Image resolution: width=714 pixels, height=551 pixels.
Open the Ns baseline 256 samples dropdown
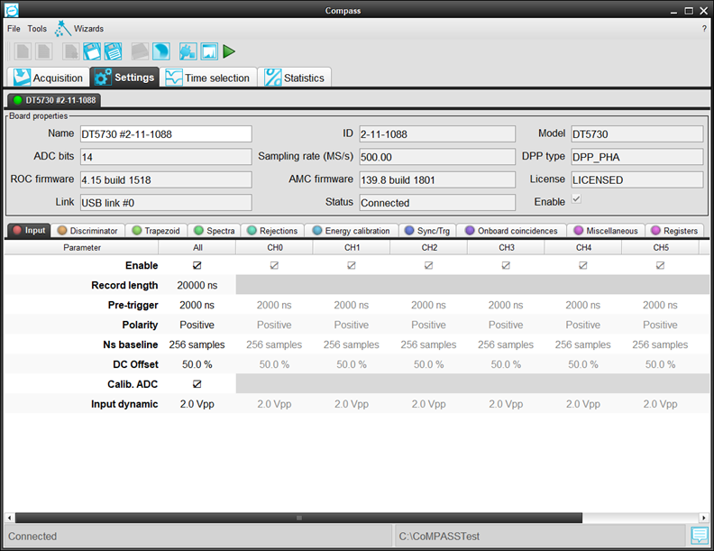pyautogui.click(x=197, y=344)
